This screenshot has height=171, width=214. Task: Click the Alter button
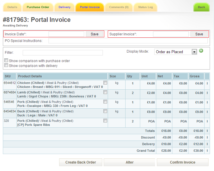coord(130,162)
